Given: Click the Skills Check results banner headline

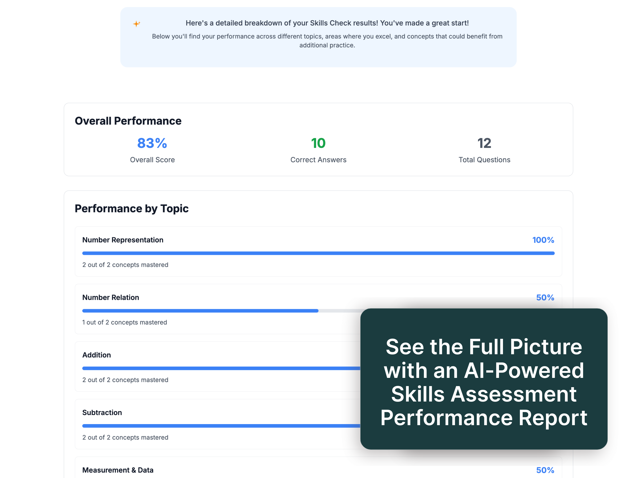Looking at the screenshot, I should coord(327,23).
